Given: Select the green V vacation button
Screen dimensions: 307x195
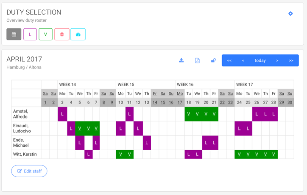Looking at the screenshot, I should (45, 34).
